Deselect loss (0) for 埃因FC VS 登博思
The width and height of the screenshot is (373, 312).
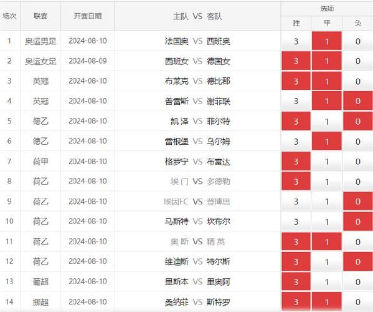(358, 202)
